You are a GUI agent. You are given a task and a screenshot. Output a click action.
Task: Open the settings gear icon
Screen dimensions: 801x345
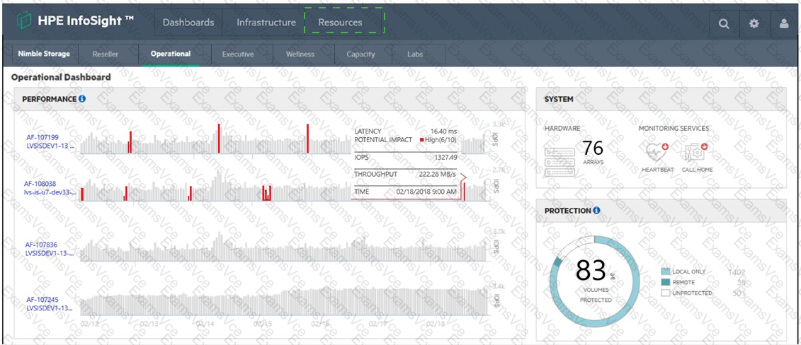[x=754, y=23]
